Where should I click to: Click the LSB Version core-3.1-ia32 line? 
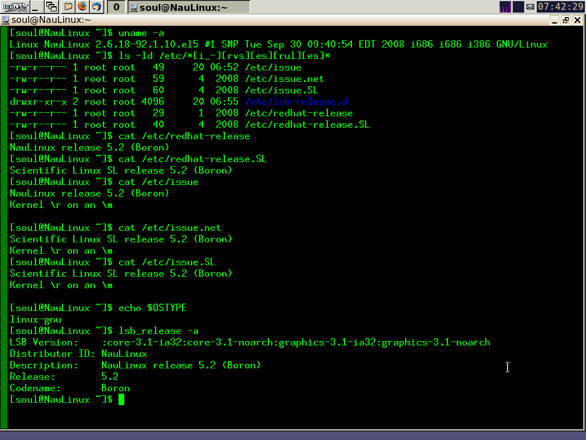250,343
